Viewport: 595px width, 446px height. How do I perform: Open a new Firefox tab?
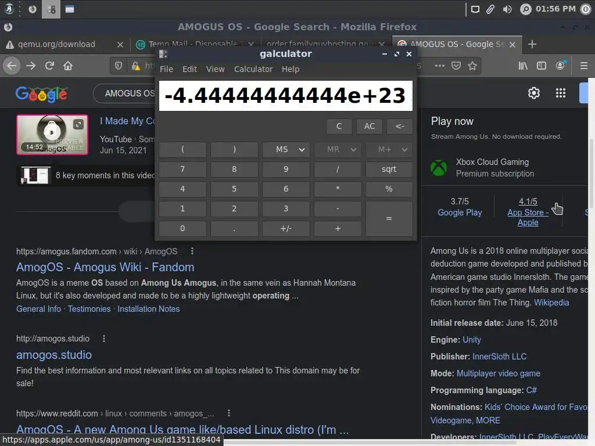pos(532,44)
